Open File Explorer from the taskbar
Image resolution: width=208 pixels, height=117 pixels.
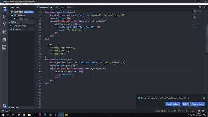click(29, 115)
